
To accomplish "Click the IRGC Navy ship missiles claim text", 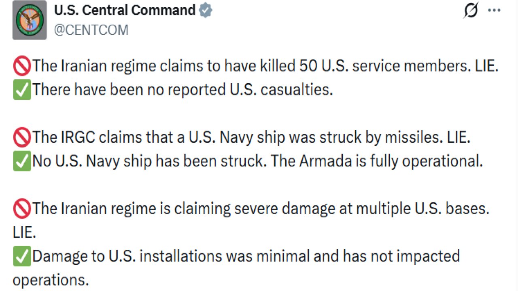I will point(251,138).
